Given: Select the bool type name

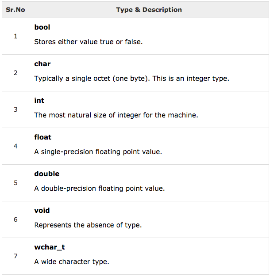Looking at the screenshot, I should (x=42, y=27).
